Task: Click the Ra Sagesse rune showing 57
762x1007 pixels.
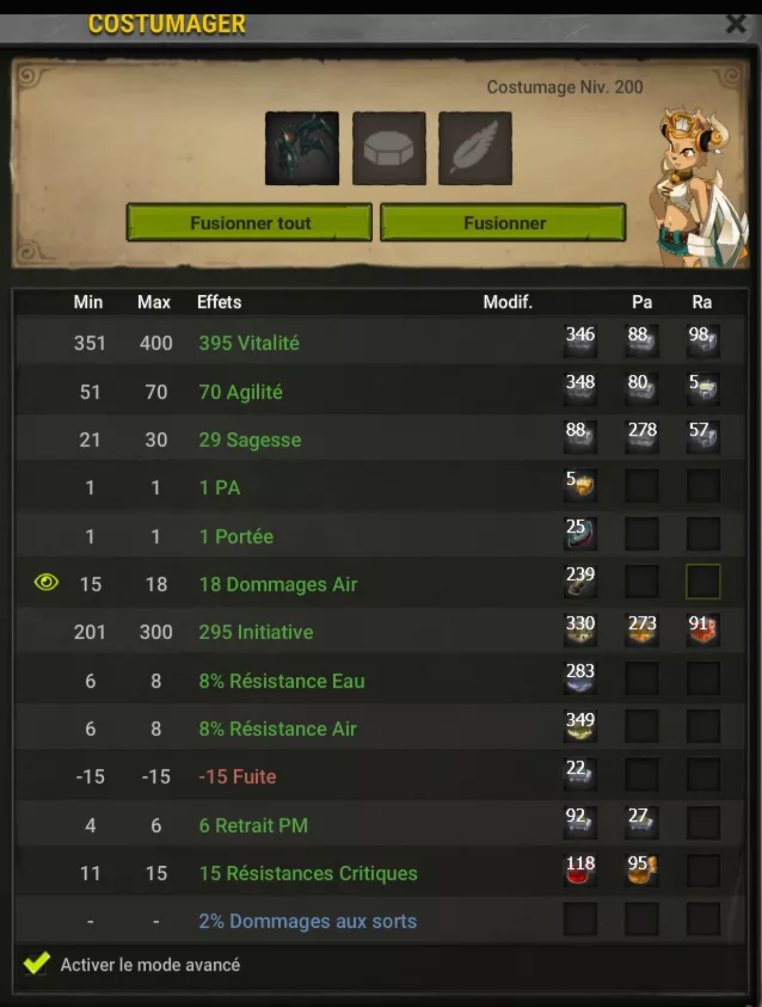Action: [x=703, y=437]
